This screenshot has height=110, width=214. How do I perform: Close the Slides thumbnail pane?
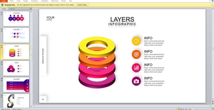pyautogui.click(x=31, y=9)
